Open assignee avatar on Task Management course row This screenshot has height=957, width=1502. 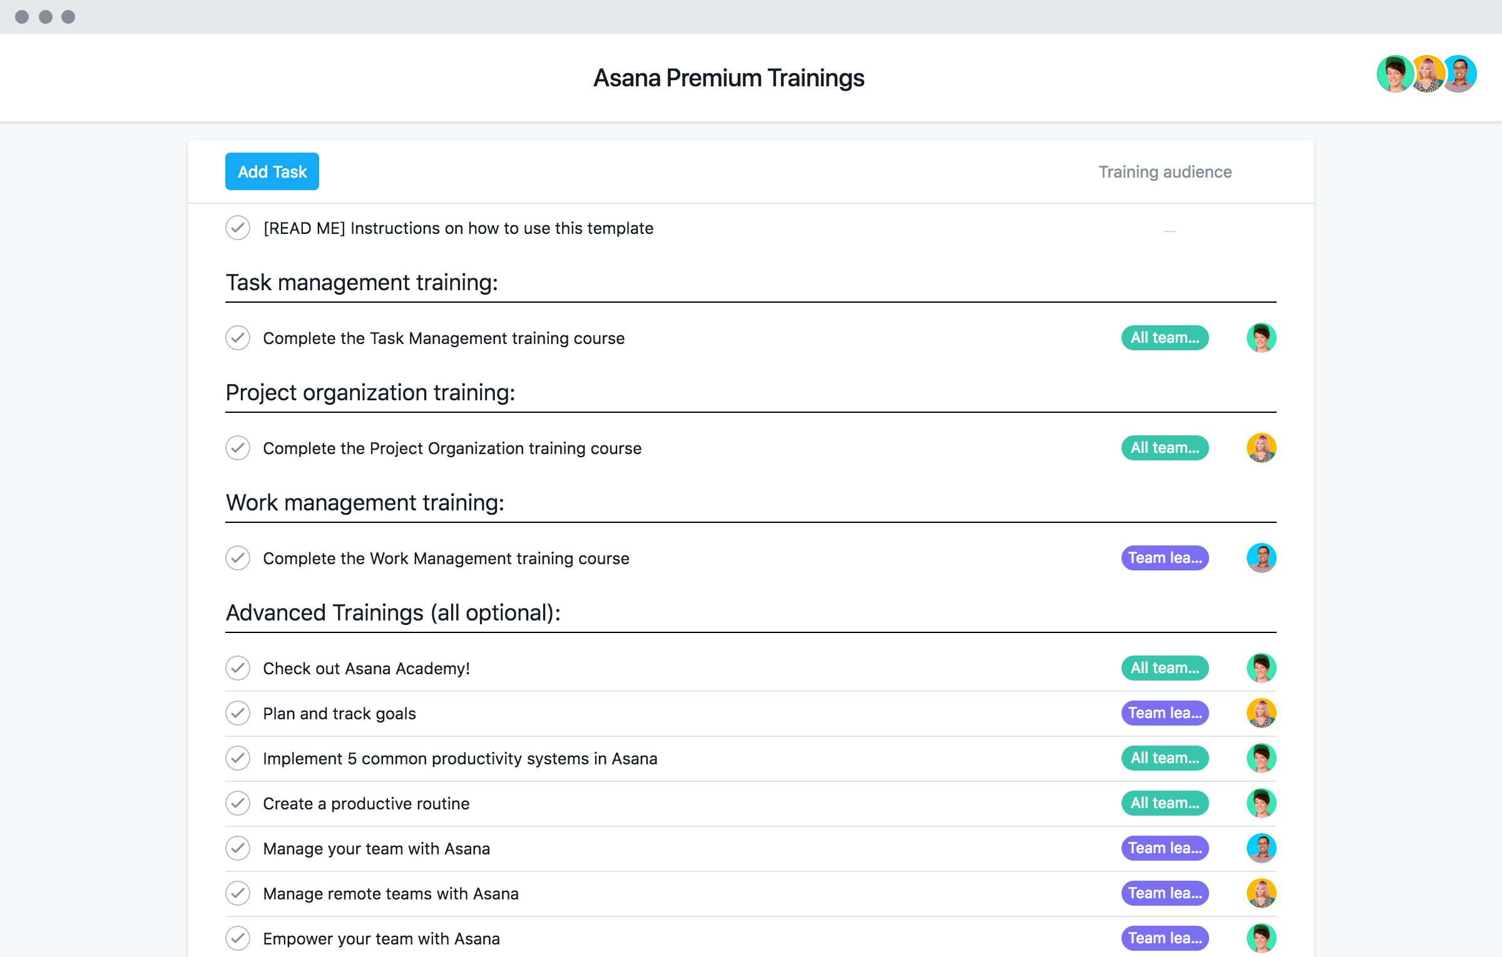pos(1261,338)
